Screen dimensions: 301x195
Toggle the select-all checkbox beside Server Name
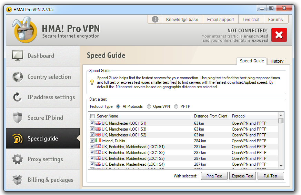(x=92, y=116)
